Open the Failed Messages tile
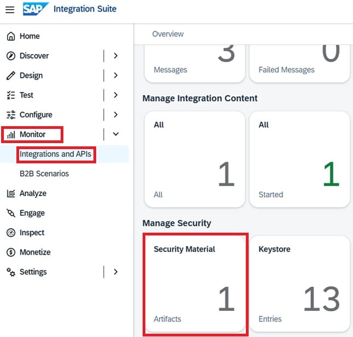Screen dimensions: 353x337 (299, 63)
